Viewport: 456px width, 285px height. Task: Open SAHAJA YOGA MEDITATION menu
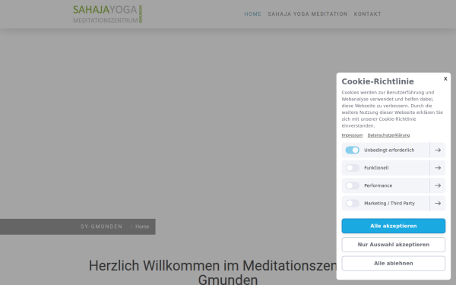pyautogui.click(x=307, y=14)
